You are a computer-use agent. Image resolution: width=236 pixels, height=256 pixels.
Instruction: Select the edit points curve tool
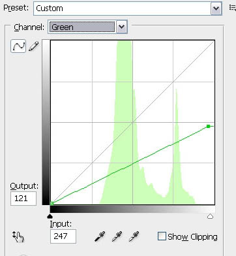coord(18,46)
